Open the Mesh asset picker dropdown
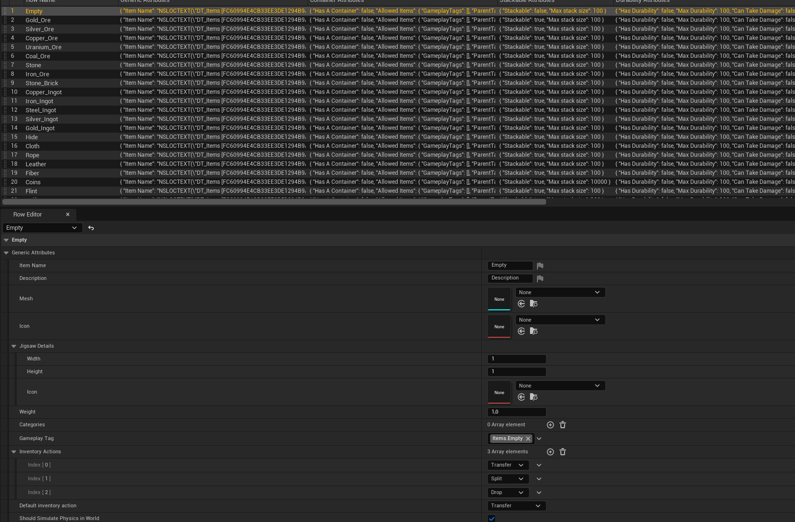 tap(560, 292)
